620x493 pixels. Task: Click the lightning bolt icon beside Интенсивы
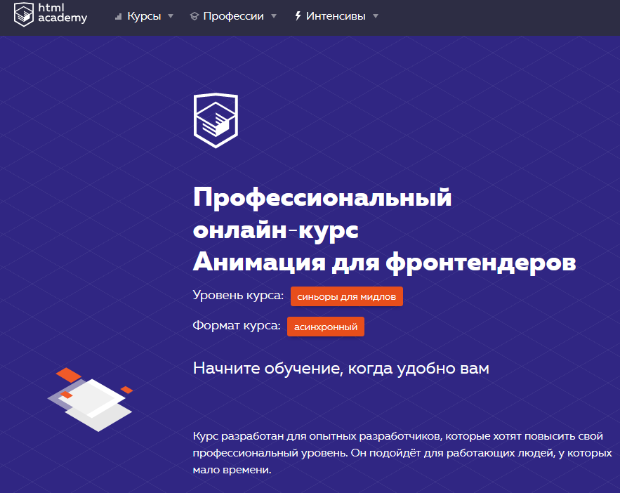pos(298,16)
